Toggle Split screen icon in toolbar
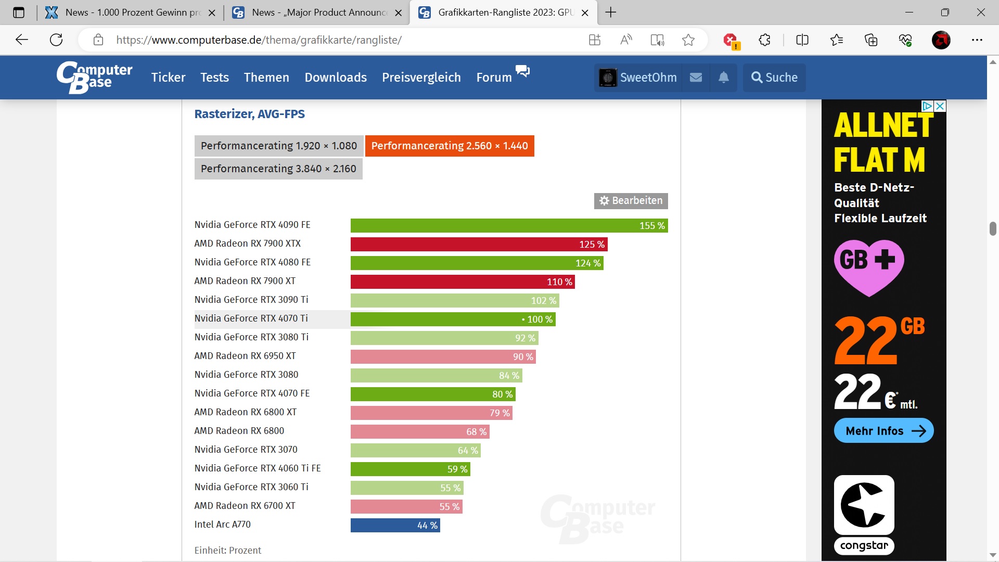Image resolution: width=999 pixels, height=562 pixels. click(x=802, y=40)
